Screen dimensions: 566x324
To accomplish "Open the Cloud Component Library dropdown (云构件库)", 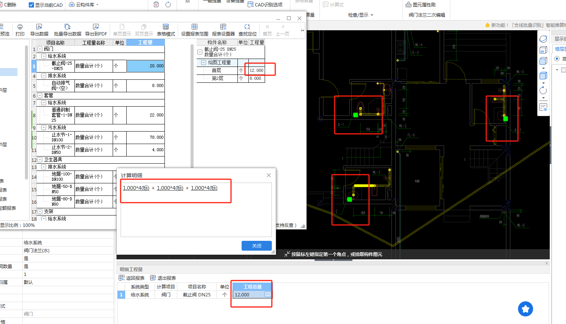I will pos(84,5).
